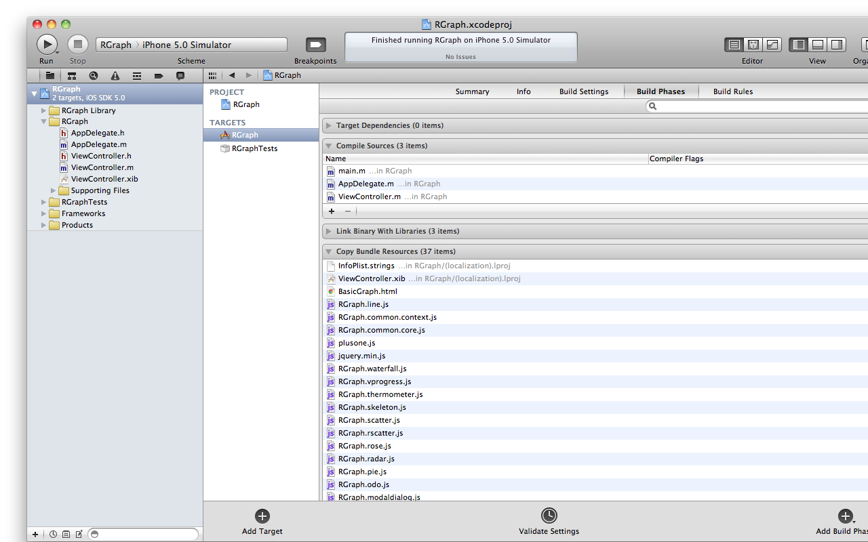Expand Target Dependencies section
868x542 pixels.
(329, 125)
